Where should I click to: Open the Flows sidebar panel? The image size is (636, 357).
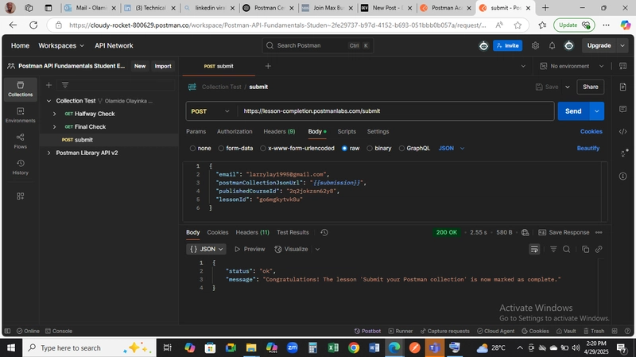click(x=21, y=141)
